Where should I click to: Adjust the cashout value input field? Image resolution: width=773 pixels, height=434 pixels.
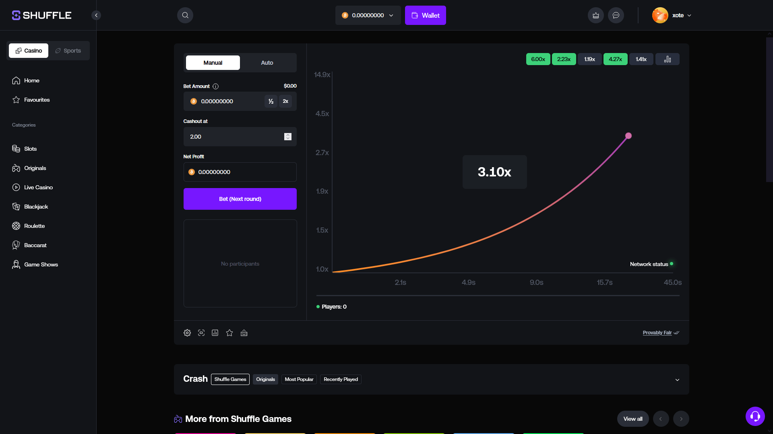[x=240, y=137]
